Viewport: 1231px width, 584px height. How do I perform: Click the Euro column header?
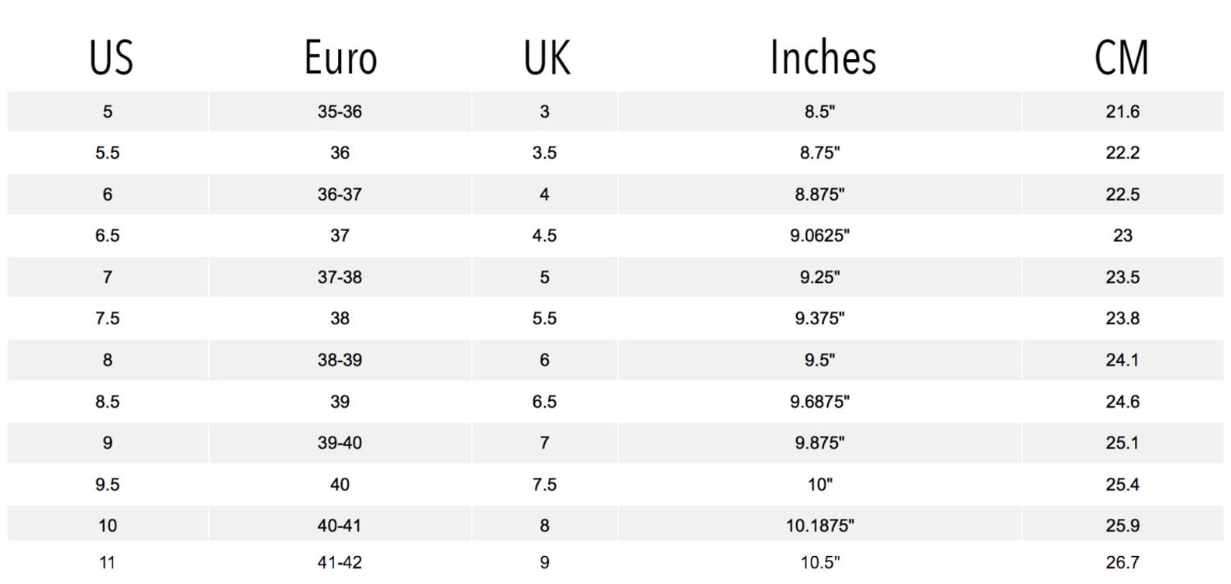[340, 58]
